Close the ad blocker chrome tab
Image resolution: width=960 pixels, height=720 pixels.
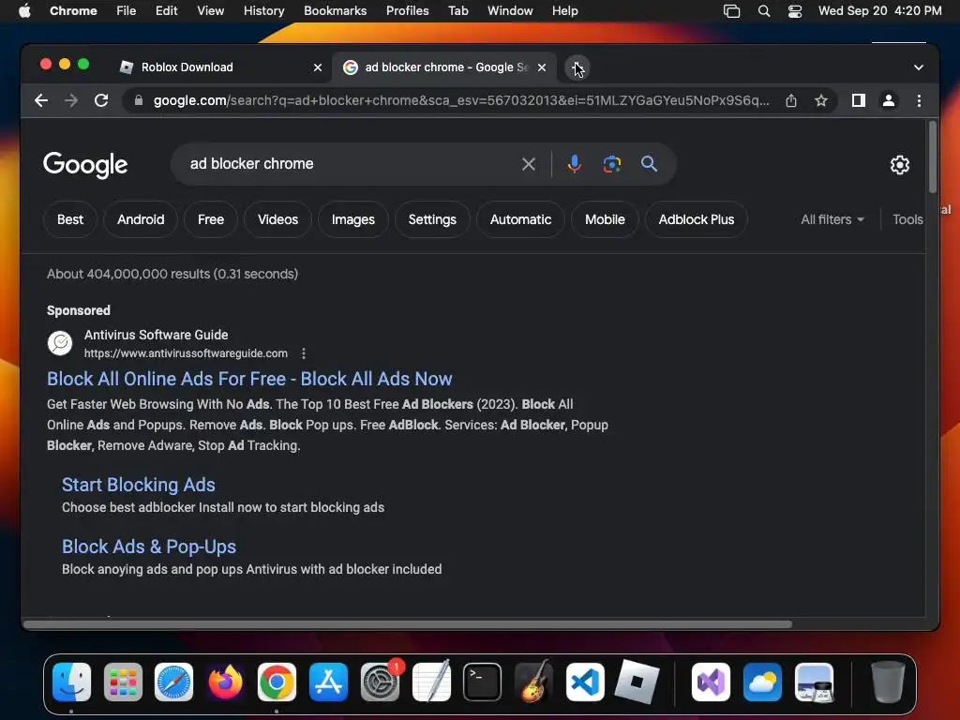coord(541,67)
